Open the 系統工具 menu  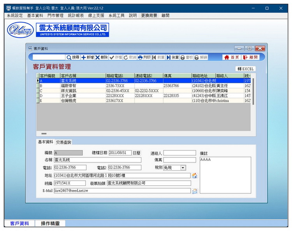(116, 16)
